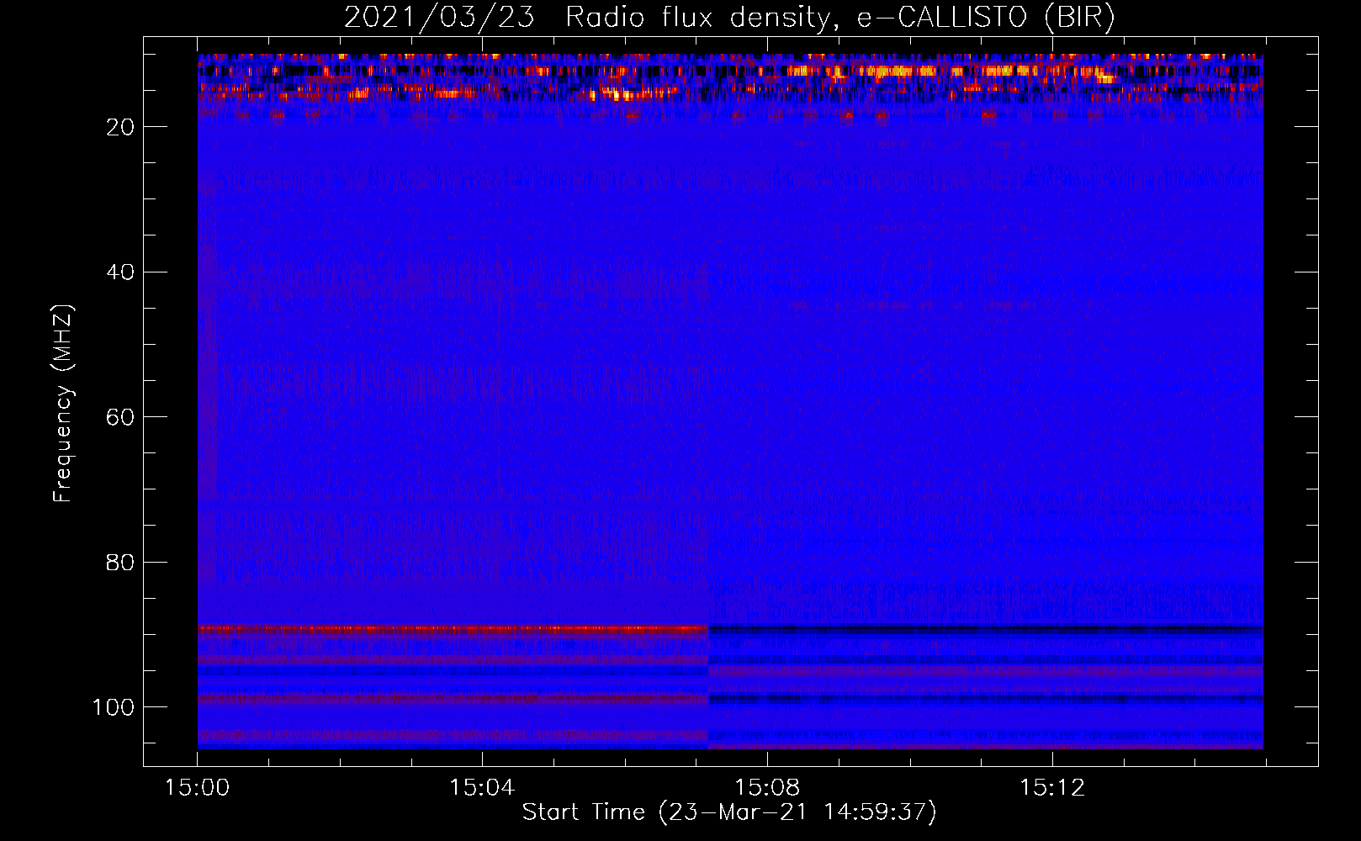
Task: Click the '15:04' time tick label
Action: click(482, 788)
